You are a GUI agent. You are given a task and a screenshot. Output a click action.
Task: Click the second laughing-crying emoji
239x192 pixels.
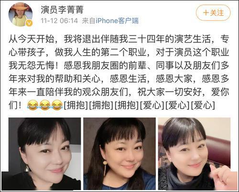pos(45,106)
